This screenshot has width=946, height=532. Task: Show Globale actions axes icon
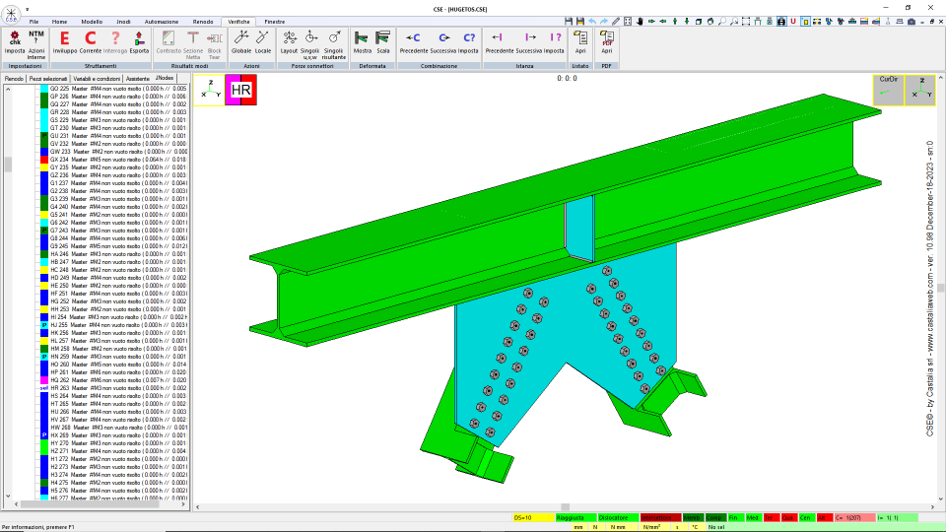coord(240,42)
